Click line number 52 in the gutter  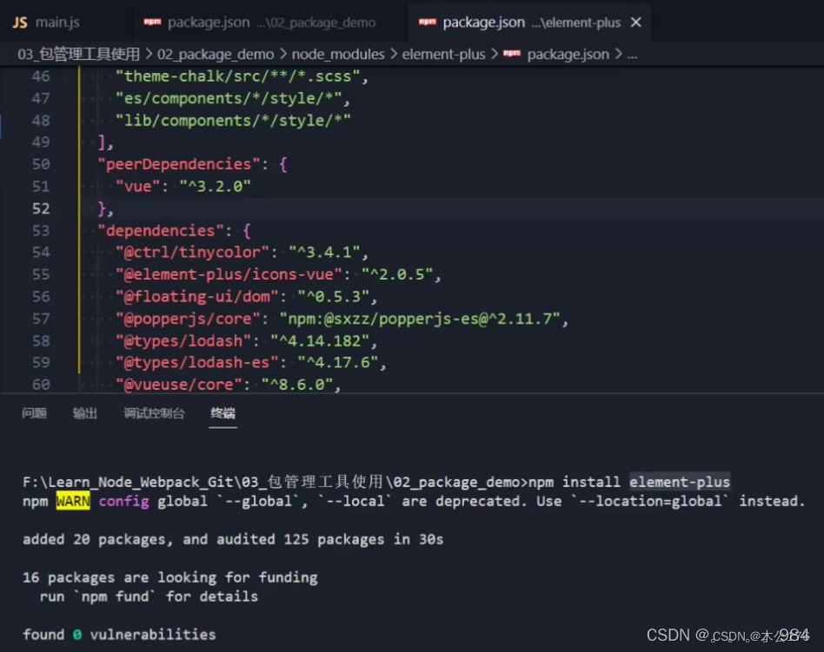(41, 209)
